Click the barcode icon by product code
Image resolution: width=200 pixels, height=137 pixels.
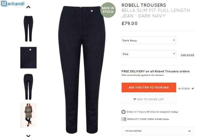(124, 119)
